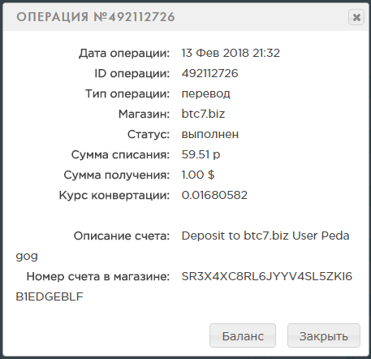
Task: Click the Описание счета label
Action: pyautogui.click(x=122, y=236)
